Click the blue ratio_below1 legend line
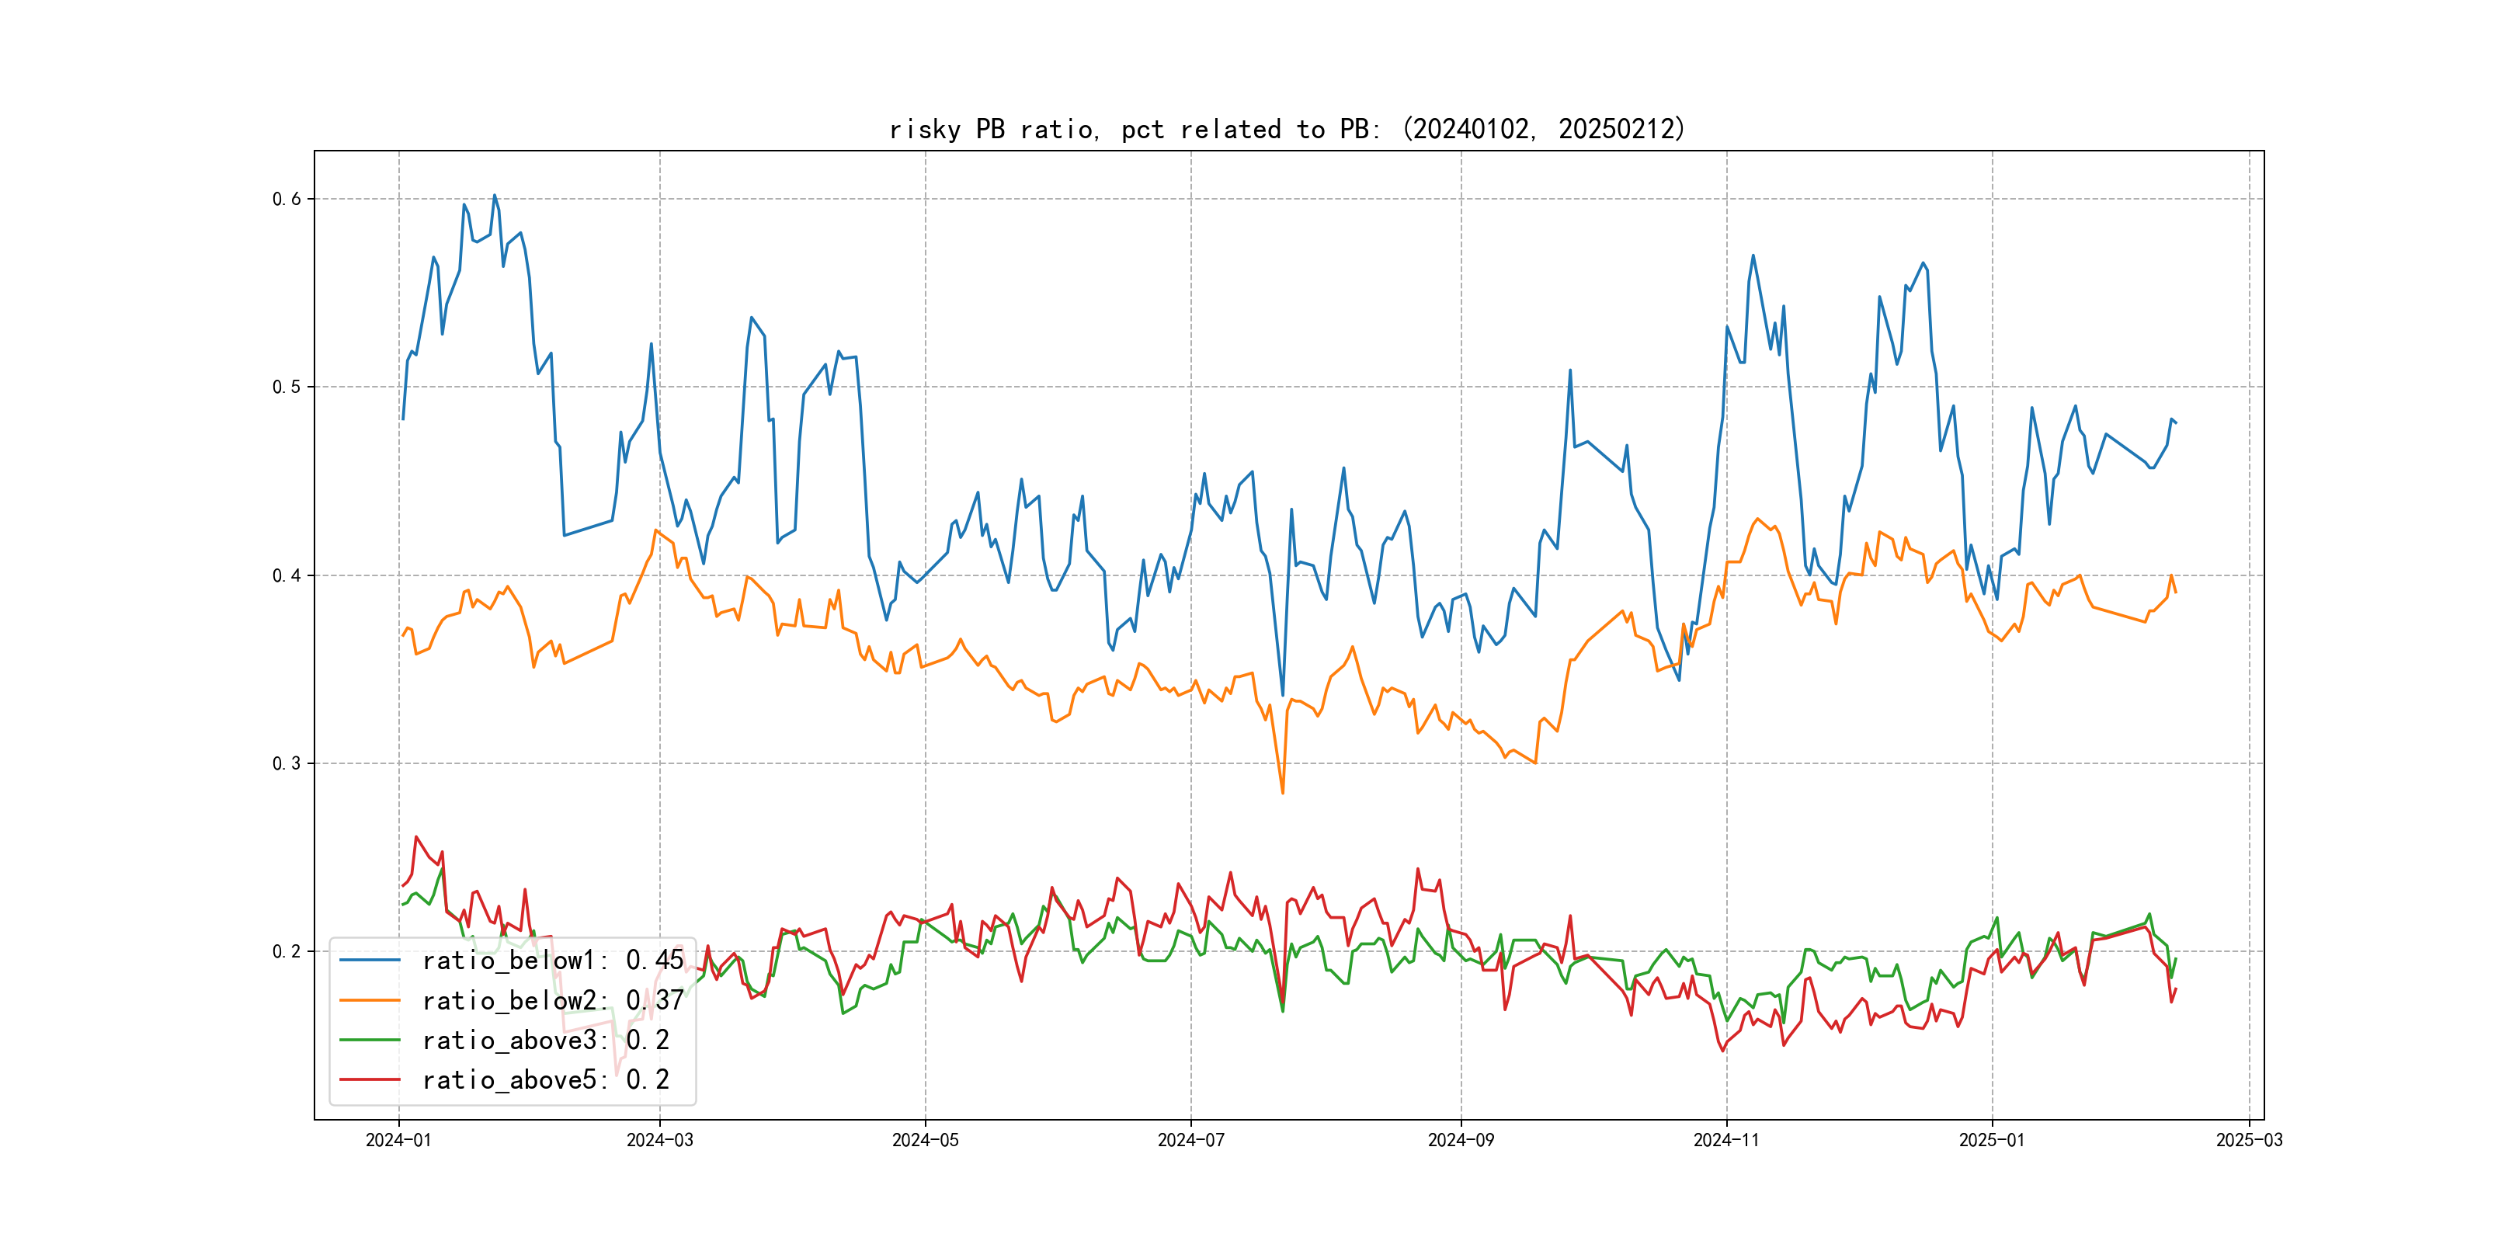The image size is (2516, 1258). point(369,960)
